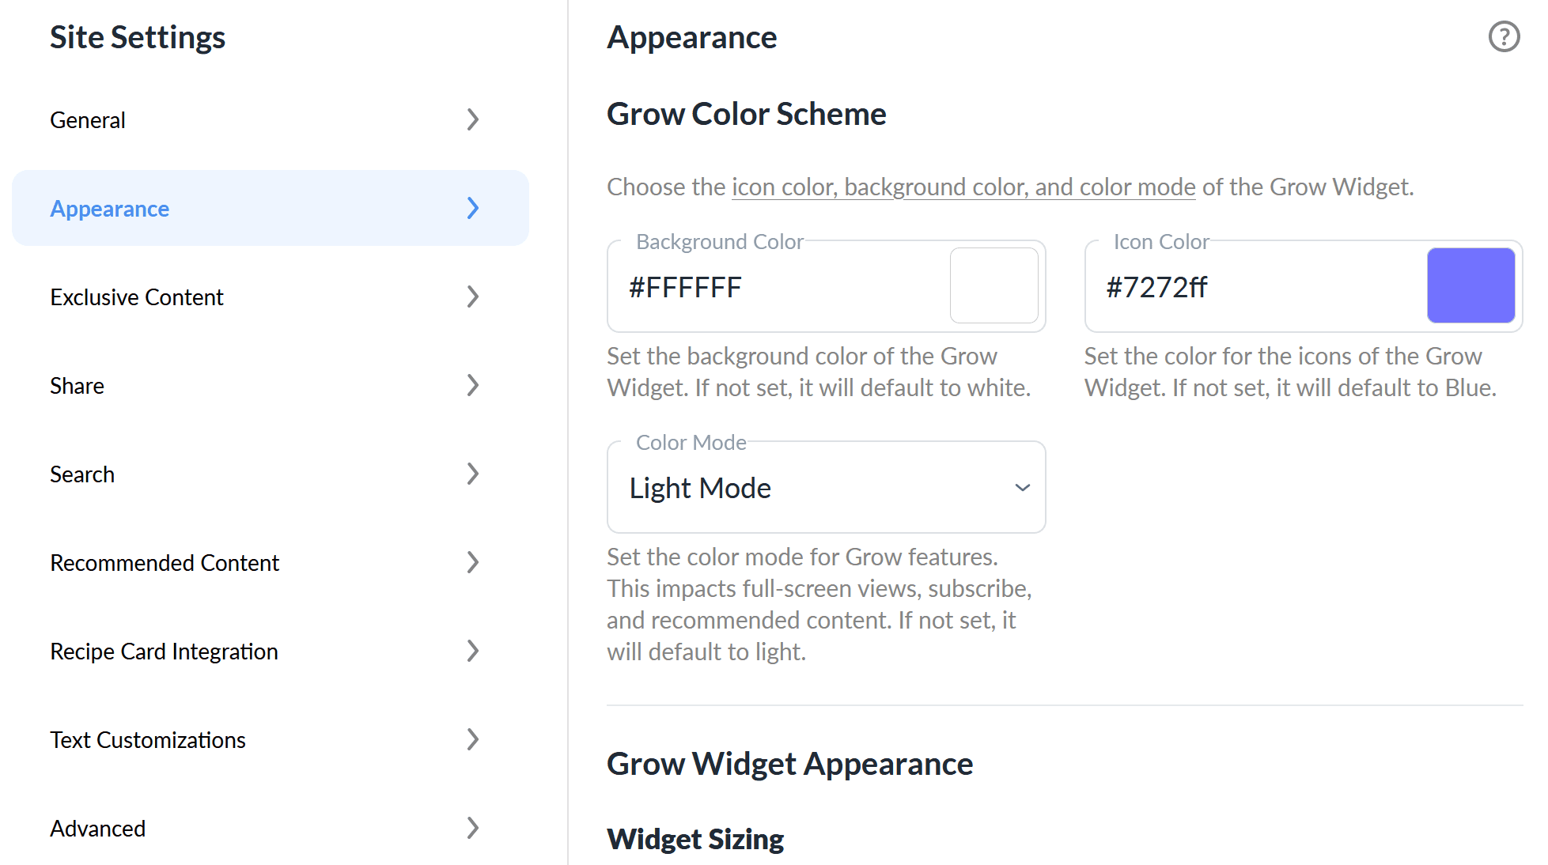Go to Exclusive Content settings
1548x865 pixels.
(x=270, y=297)
